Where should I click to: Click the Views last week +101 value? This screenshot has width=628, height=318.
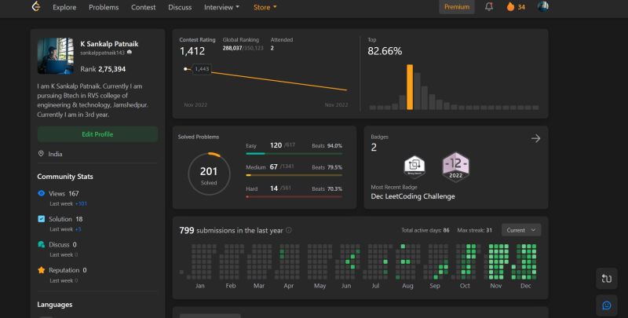[x=81, y=204]
